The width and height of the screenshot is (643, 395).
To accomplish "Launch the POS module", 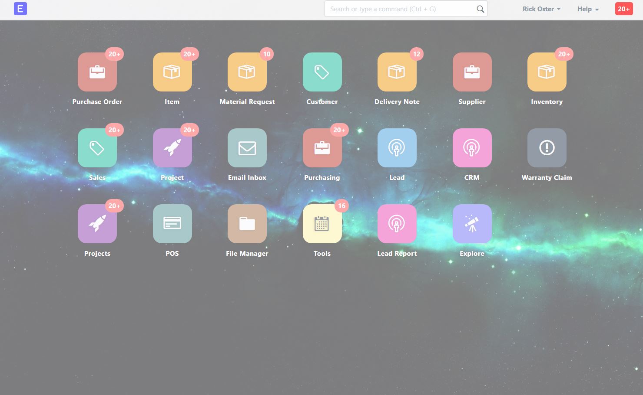I will (x=172, y=224).
